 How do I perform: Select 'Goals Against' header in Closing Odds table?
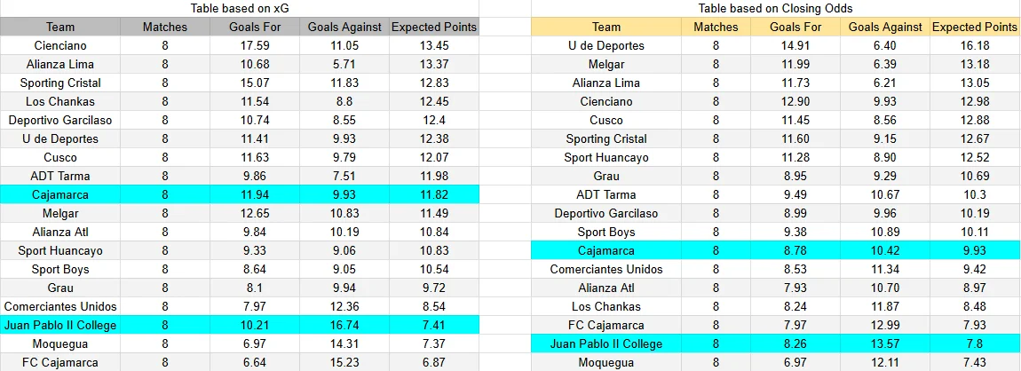pyautogui.click(x=885, y=27)
